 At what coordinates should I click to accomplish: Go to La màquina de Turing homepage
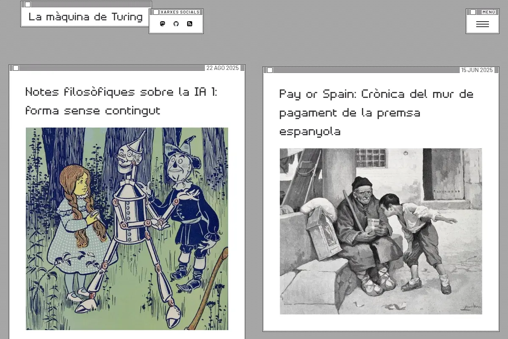click(86, 17)
